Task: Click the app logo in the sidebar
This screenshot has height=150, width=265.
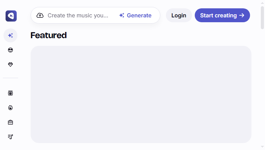Action: click(11, 16)
